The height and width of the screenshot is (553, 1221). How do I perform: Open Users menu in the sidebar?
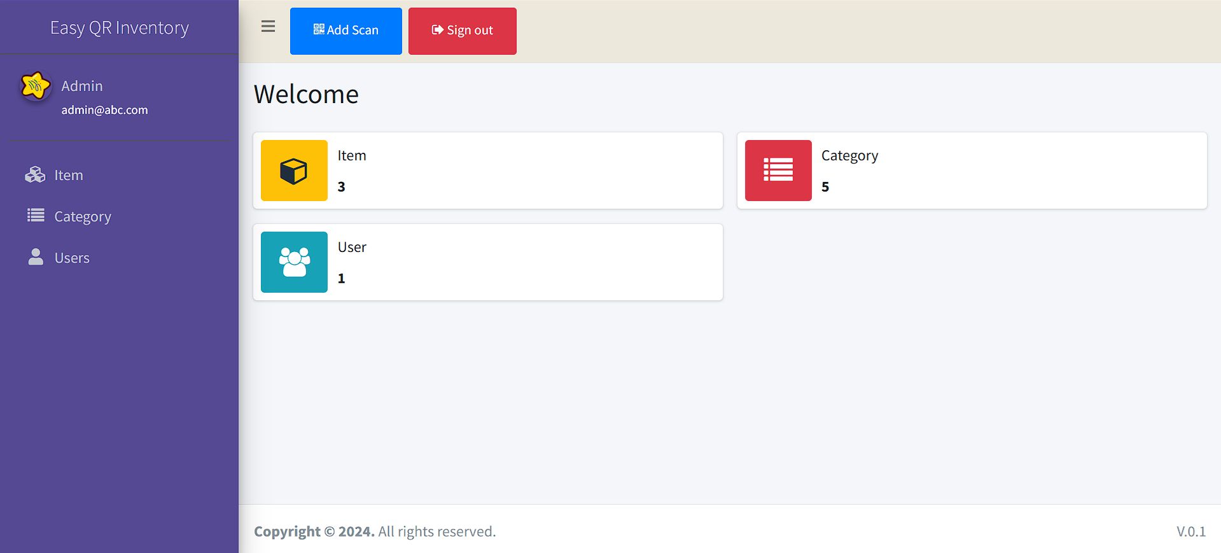72,258
